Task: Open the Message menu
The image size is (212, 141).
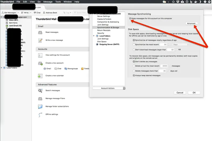Action: click(48, 2)
